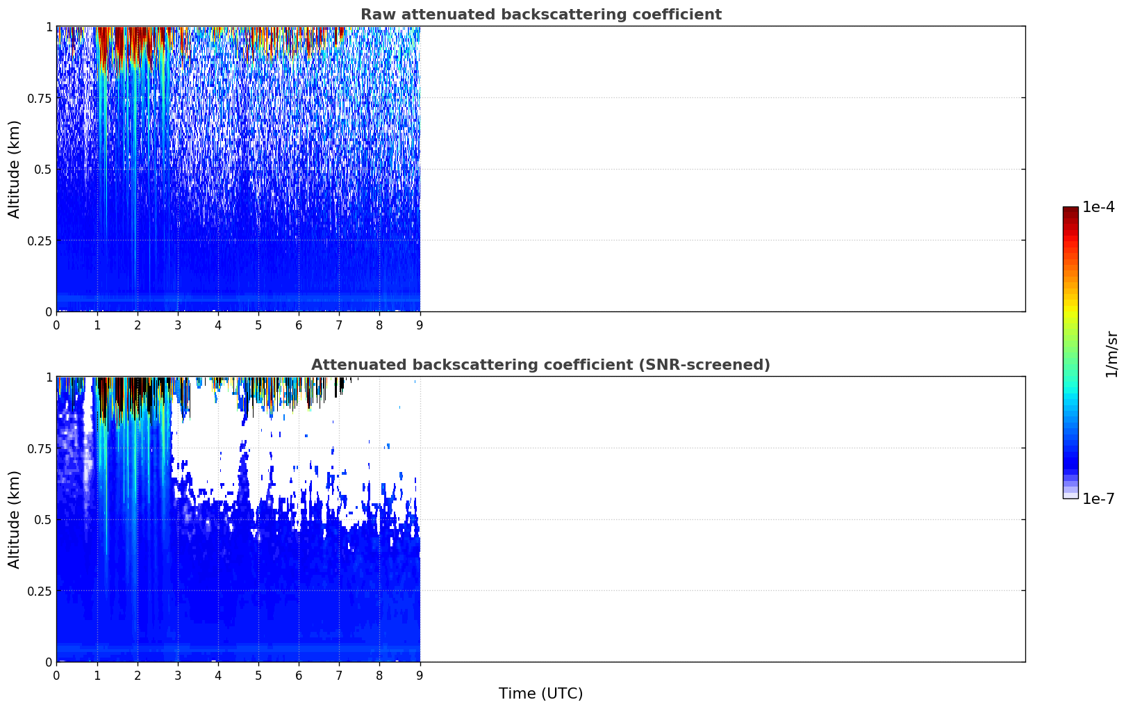Click altitude tick '0.5' of the SNR-screened plot
1126x709 pixels.
coord(43,519)
